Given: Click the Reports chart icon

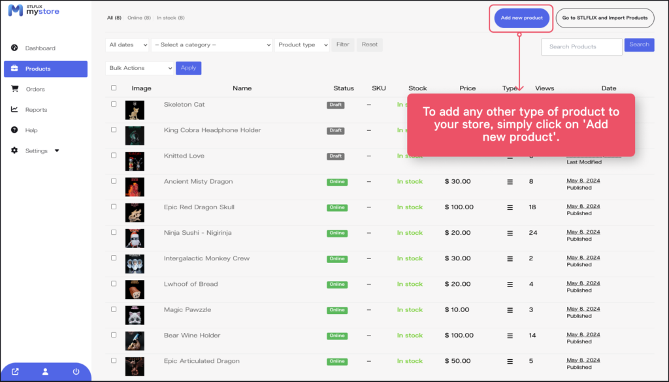Looking at the screenshot, I should [x=14, y=109].
